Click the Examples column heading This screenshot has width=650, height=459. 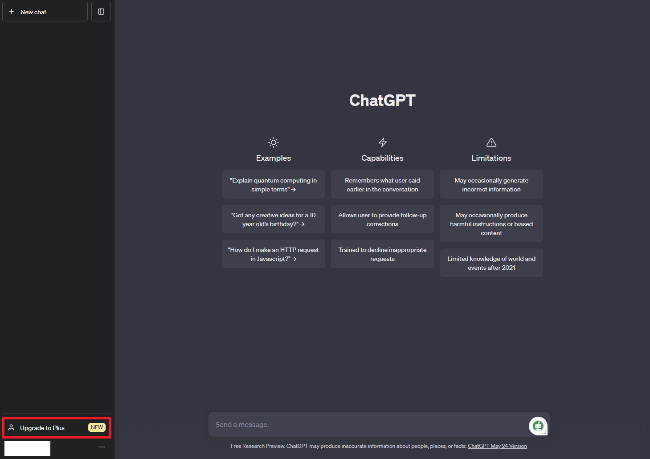tap(274, 158)
